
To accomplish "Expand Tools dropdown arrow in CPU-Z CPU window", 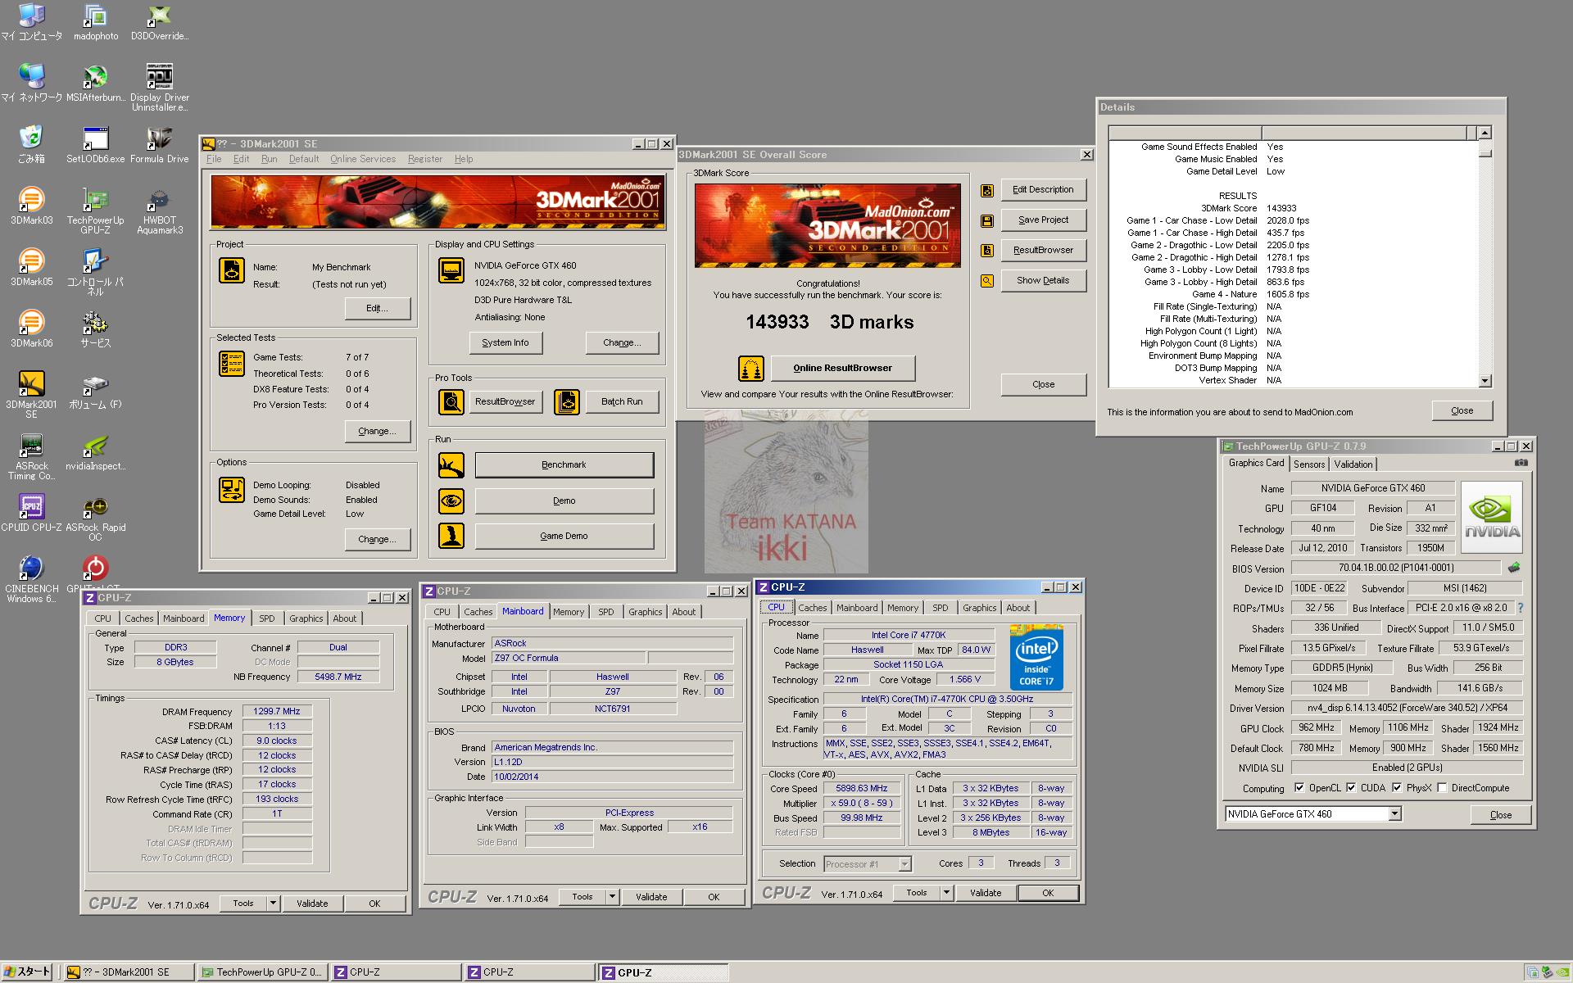I will point(946,893).
